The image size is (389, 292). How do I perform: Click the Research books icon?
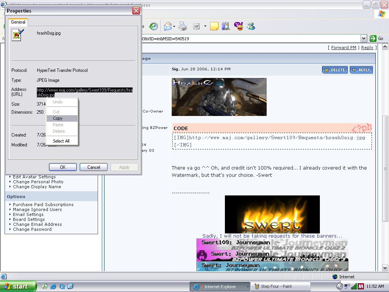coord(226,26)
